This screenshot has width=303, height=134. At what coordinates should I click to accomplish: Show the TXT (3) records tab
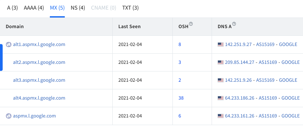click(x=131, y=8)
